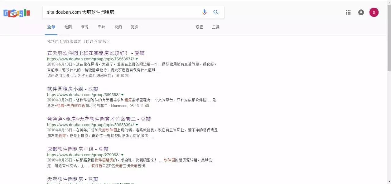Open 设置 search settings
The image size is (391, 184).
[x=199, y=27]
